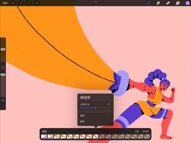Screen dimensions: 191x143
Task: Tap the three-dot handle at top center
Action: tap(95, 2)
